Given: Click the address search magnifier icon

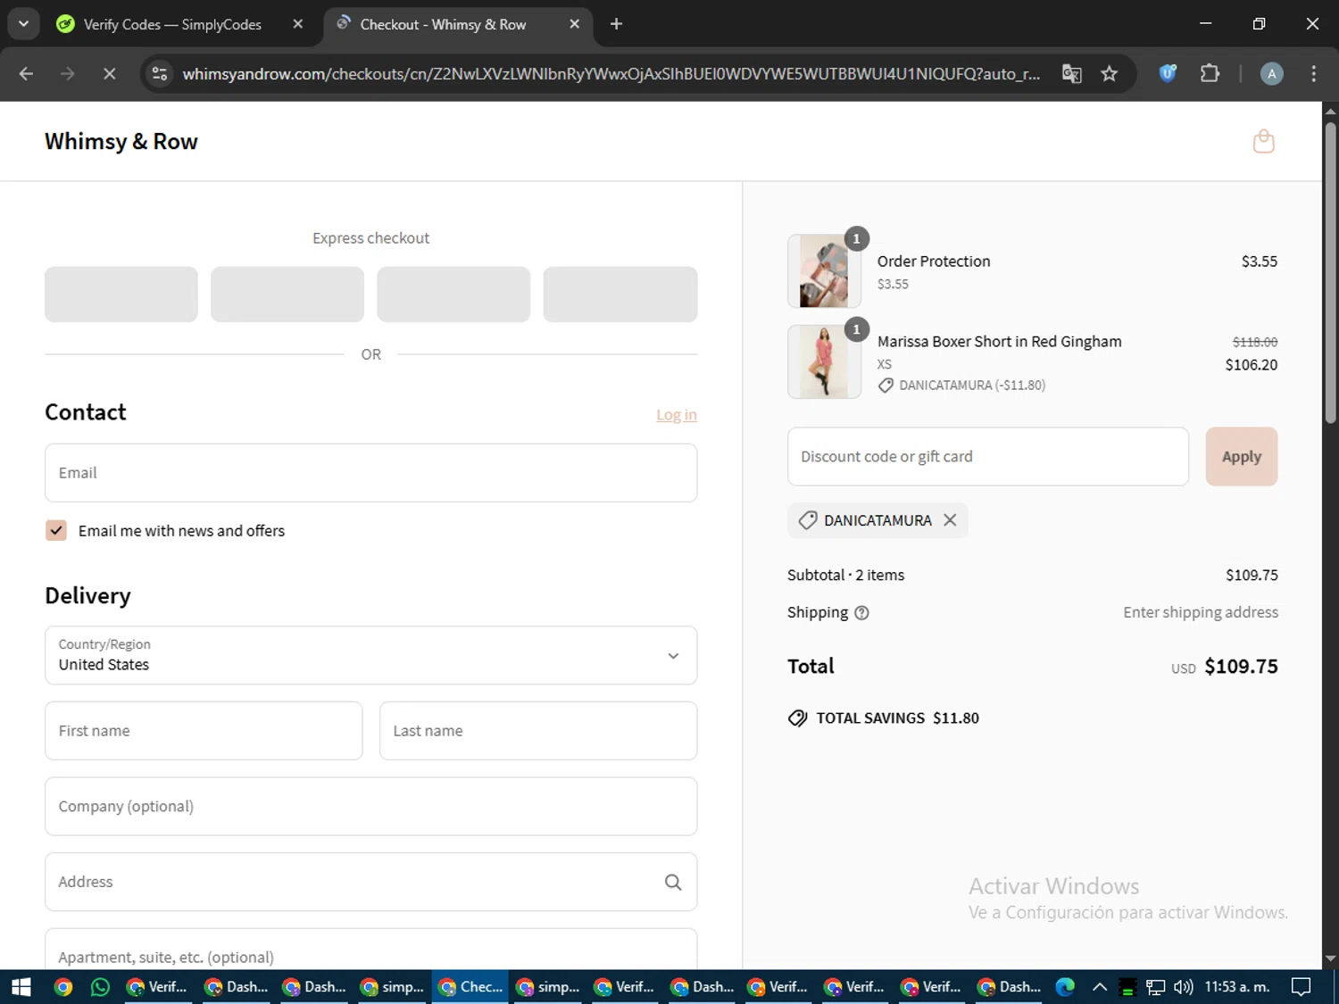Looking at the screenshot, I should point(673,882).
